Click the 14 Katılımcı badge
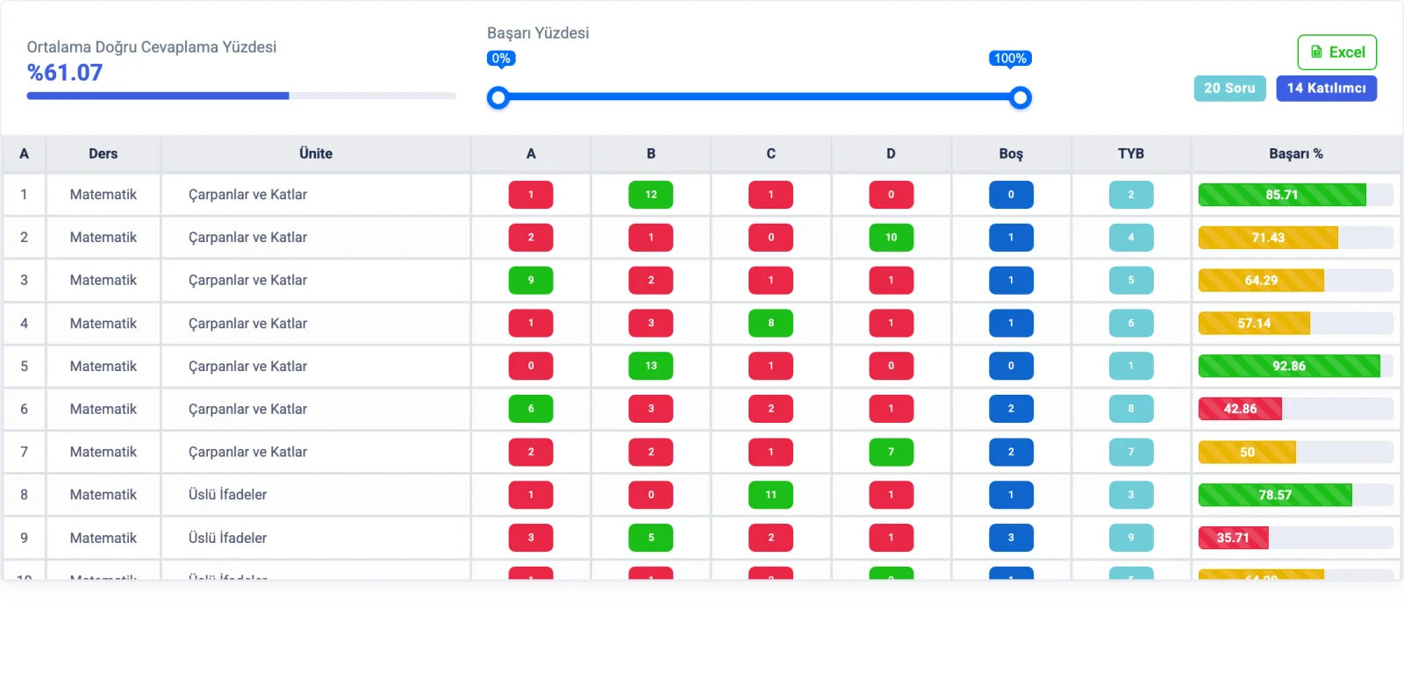 pos(1326,88)
